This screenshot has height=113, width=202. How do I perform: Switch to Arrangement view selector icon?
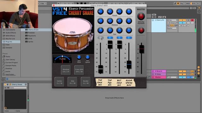click(x=199, y=8)
